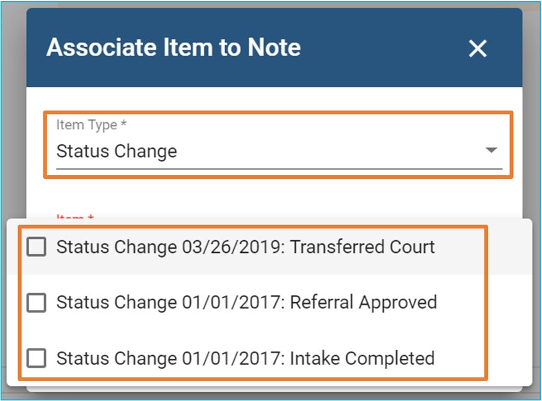Click the underline of the Item Type field
The width and height of the screenshot is (542, 401).
click(277, 168)
